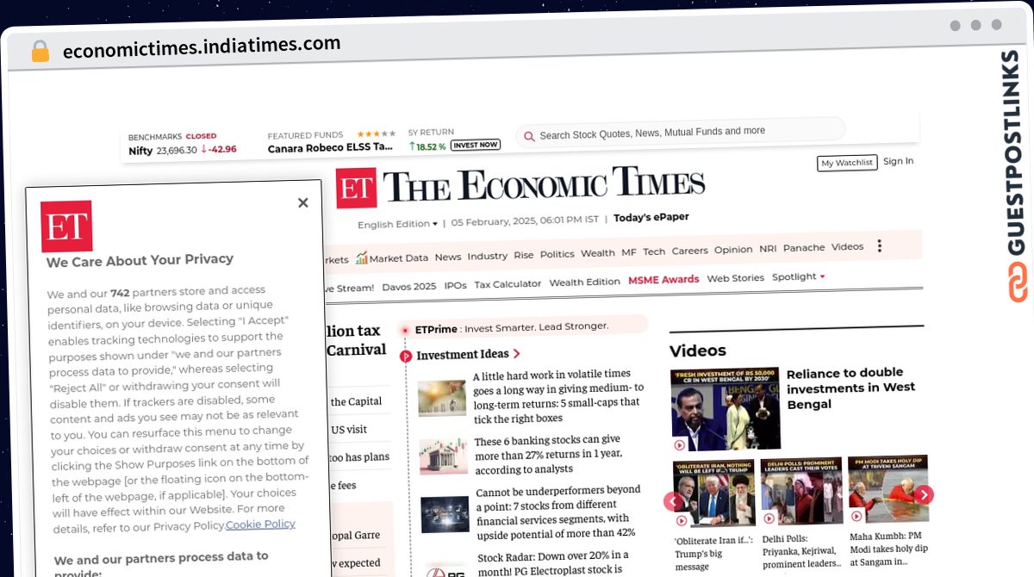This screenshot has width=1034, height=577.
Task: Click the next arrow in Videos carousel
Action: pos(923,494)
